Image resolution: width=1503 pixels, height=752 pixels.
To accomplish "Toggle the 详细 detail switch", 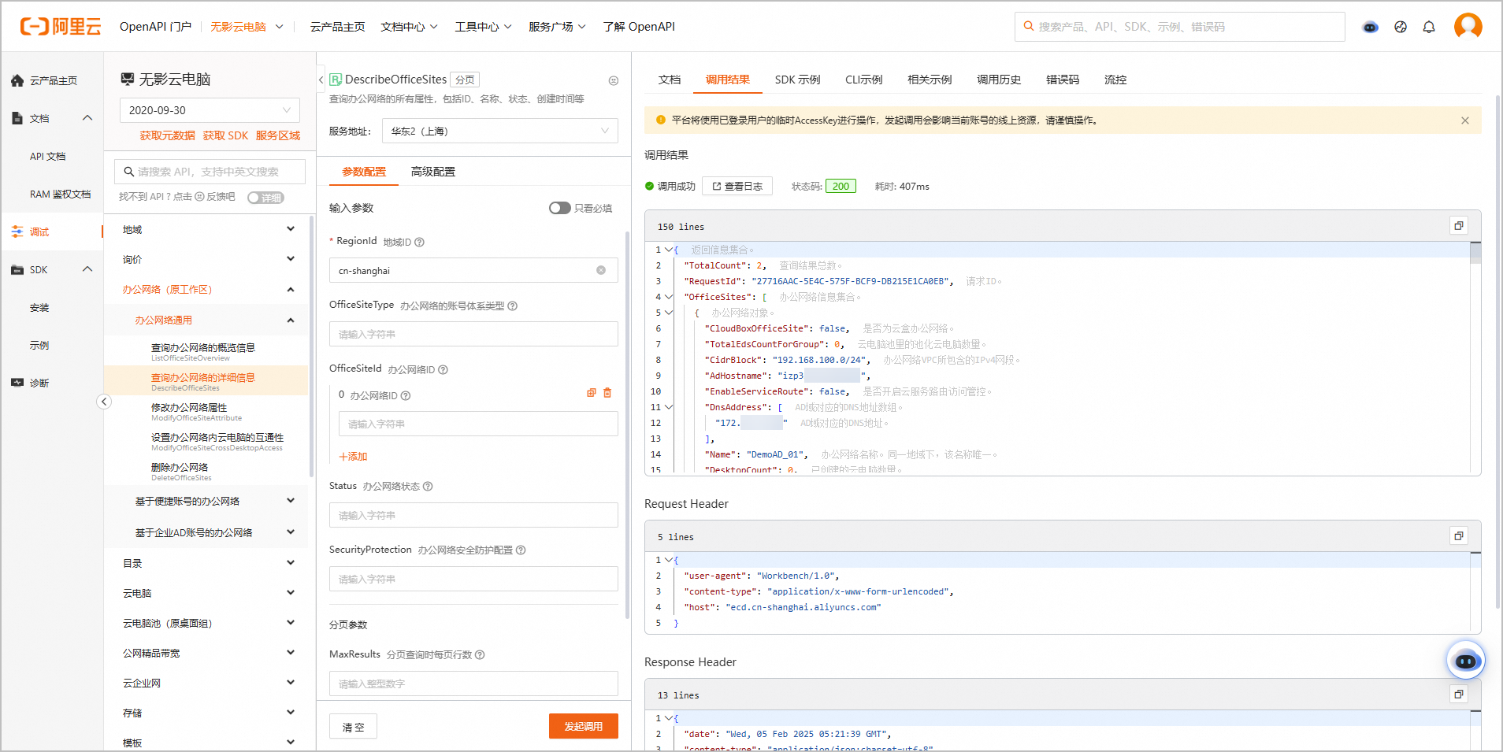I will [265, 198].
